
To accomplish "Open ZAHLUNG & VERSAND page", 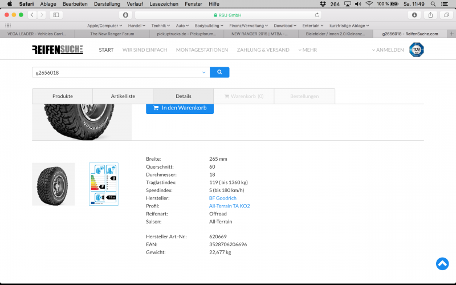I will click(x=263, y=50).
